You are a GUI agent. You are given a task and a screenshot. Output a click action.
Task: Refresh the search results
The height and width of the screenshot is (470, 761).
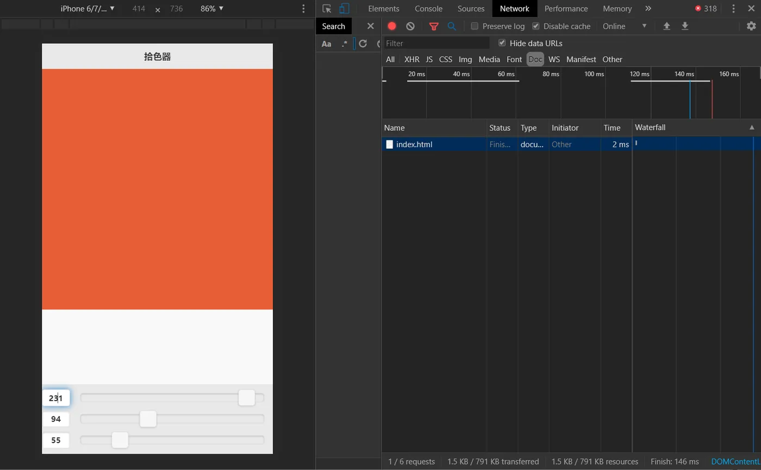click(x=363, y=43)
